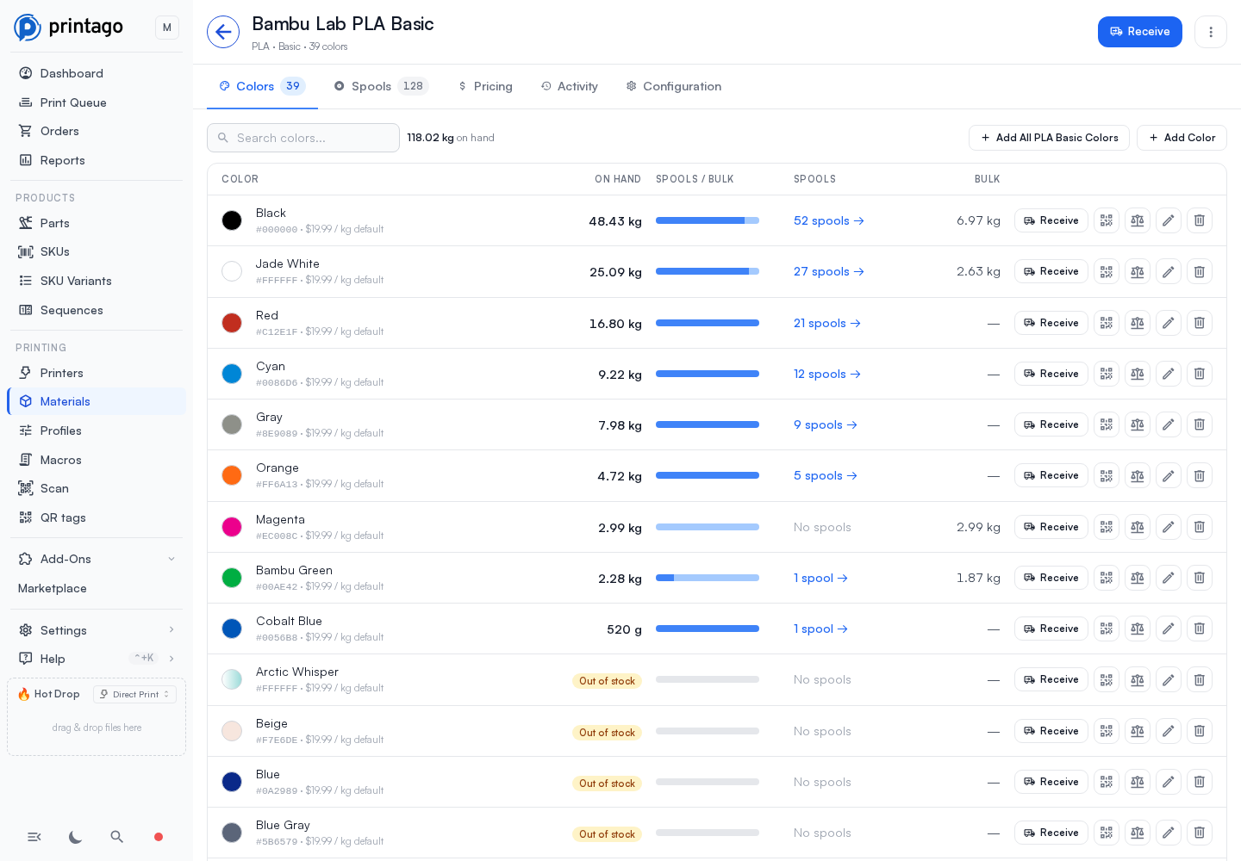Open the 52 spools link for Black
Screen dimensions: 1241x861
829,220
